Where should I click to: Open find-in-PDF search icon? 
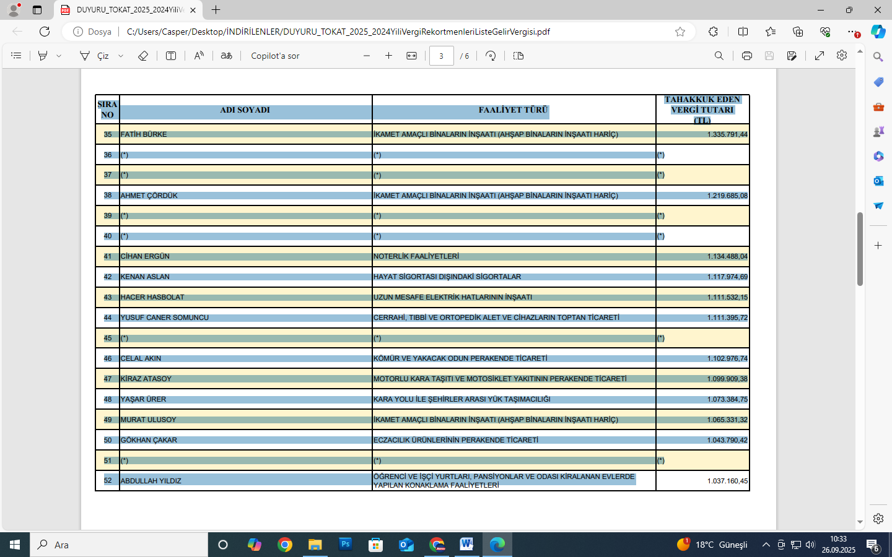(x=719, y=56)
